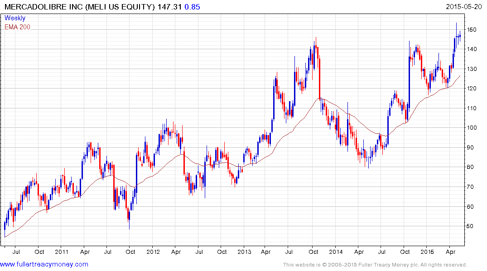Click the 50 price axis label
Screen dimensions: 487x271
pyautogui.click(x=470, y=226)
